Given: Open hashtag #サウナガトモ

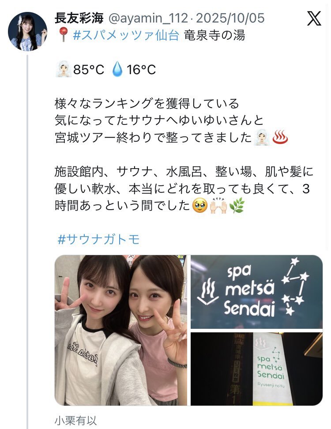Looking at the screenshot, I should pos(99,239).
